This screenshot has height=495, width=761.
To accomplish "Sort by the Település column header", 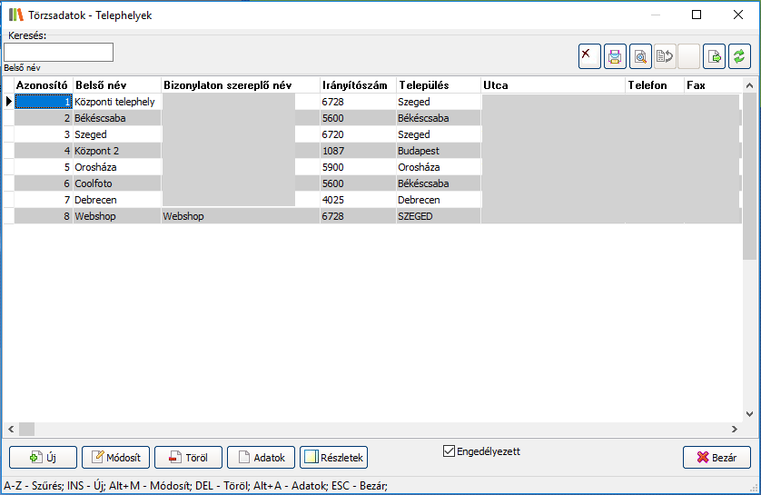I will 438,85.
